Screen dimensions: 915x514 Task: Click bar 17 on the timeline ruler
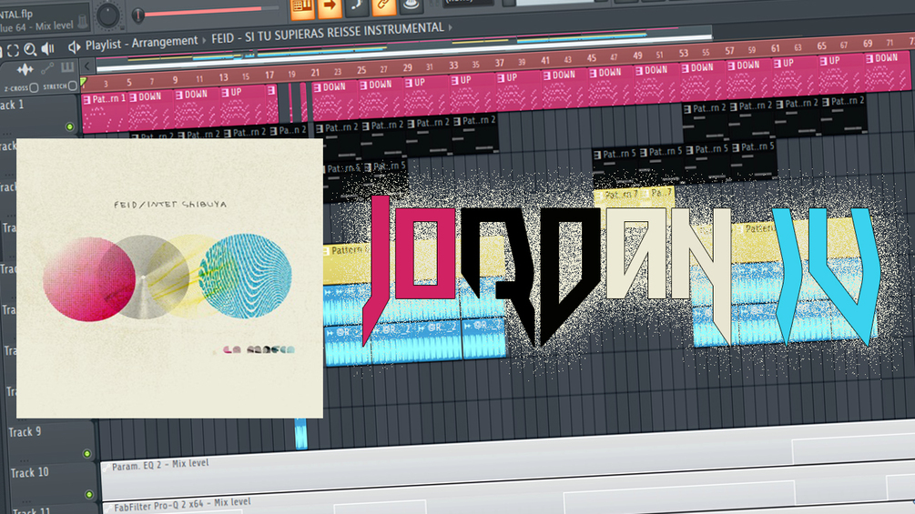click(269, 76)
